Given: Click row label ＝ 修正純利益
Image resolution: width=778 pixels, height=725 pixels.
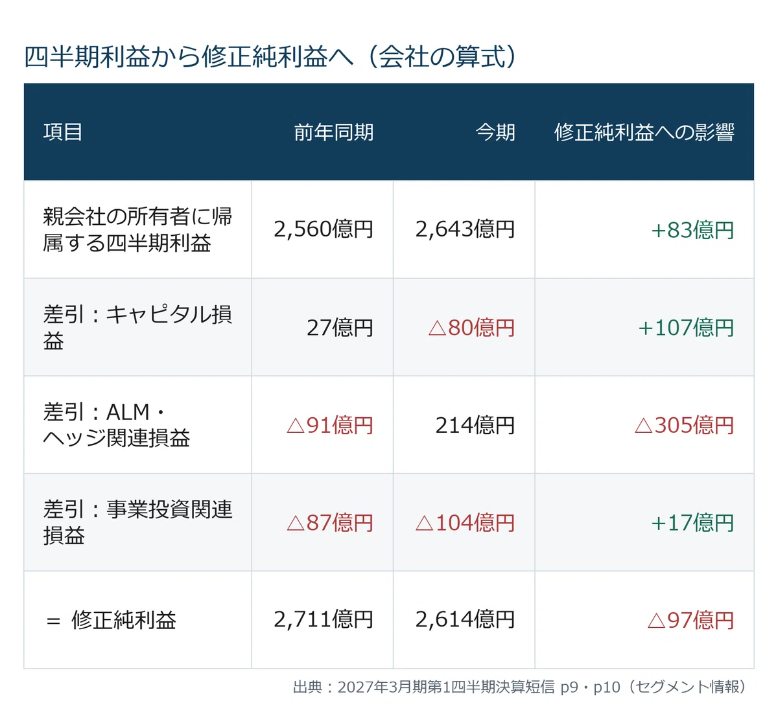Looking at the screenshot, I should click(x=111, y=621).
